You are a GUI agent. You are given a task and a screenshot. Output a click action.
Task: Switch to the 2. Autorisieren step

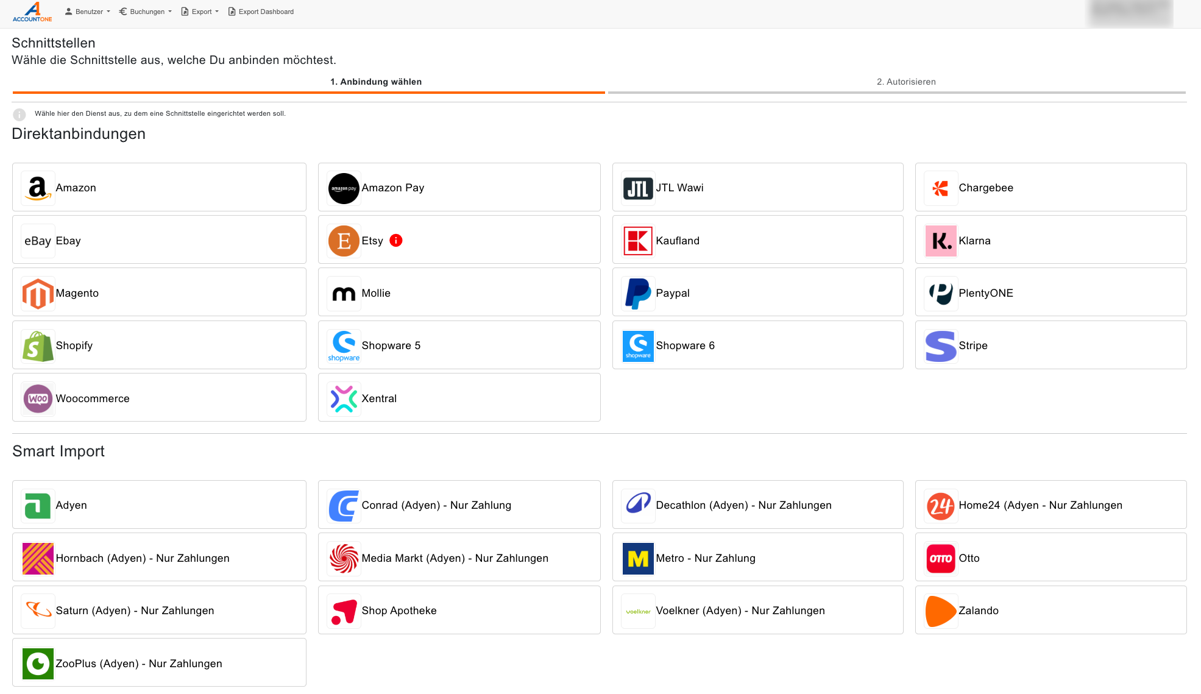click(x=905, y=82)
